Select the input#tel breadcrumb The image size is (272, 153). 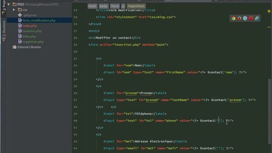[x=136, y=6]
